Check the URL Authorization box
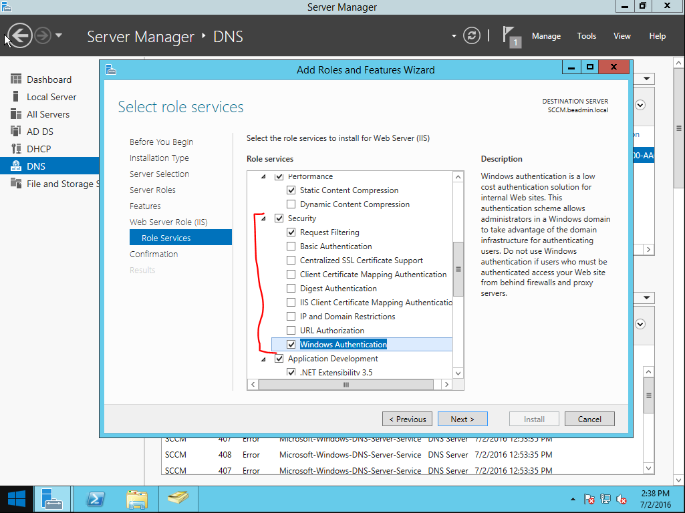The width and height of the screenshot is (685, 513). [x=291, y=331]
